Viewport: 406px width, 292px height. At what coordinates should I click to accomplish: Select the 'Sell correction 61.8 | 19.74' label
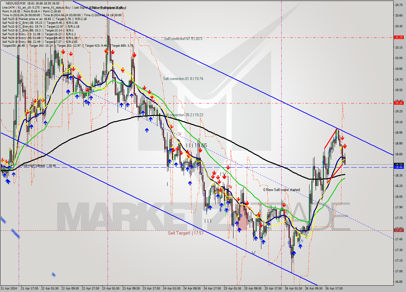pos(183,79)
